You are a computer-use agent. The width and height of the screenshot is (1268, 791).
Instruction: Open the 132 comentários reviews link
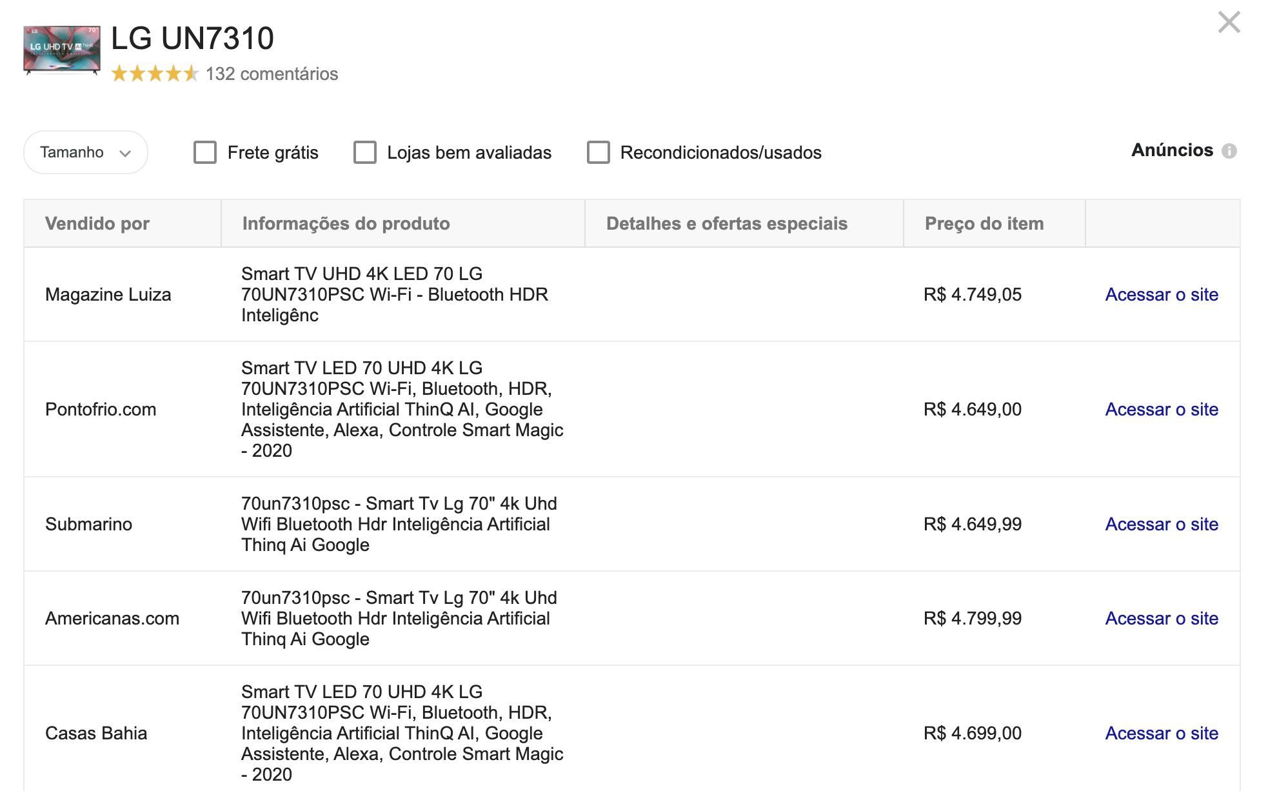coord(272,74)
